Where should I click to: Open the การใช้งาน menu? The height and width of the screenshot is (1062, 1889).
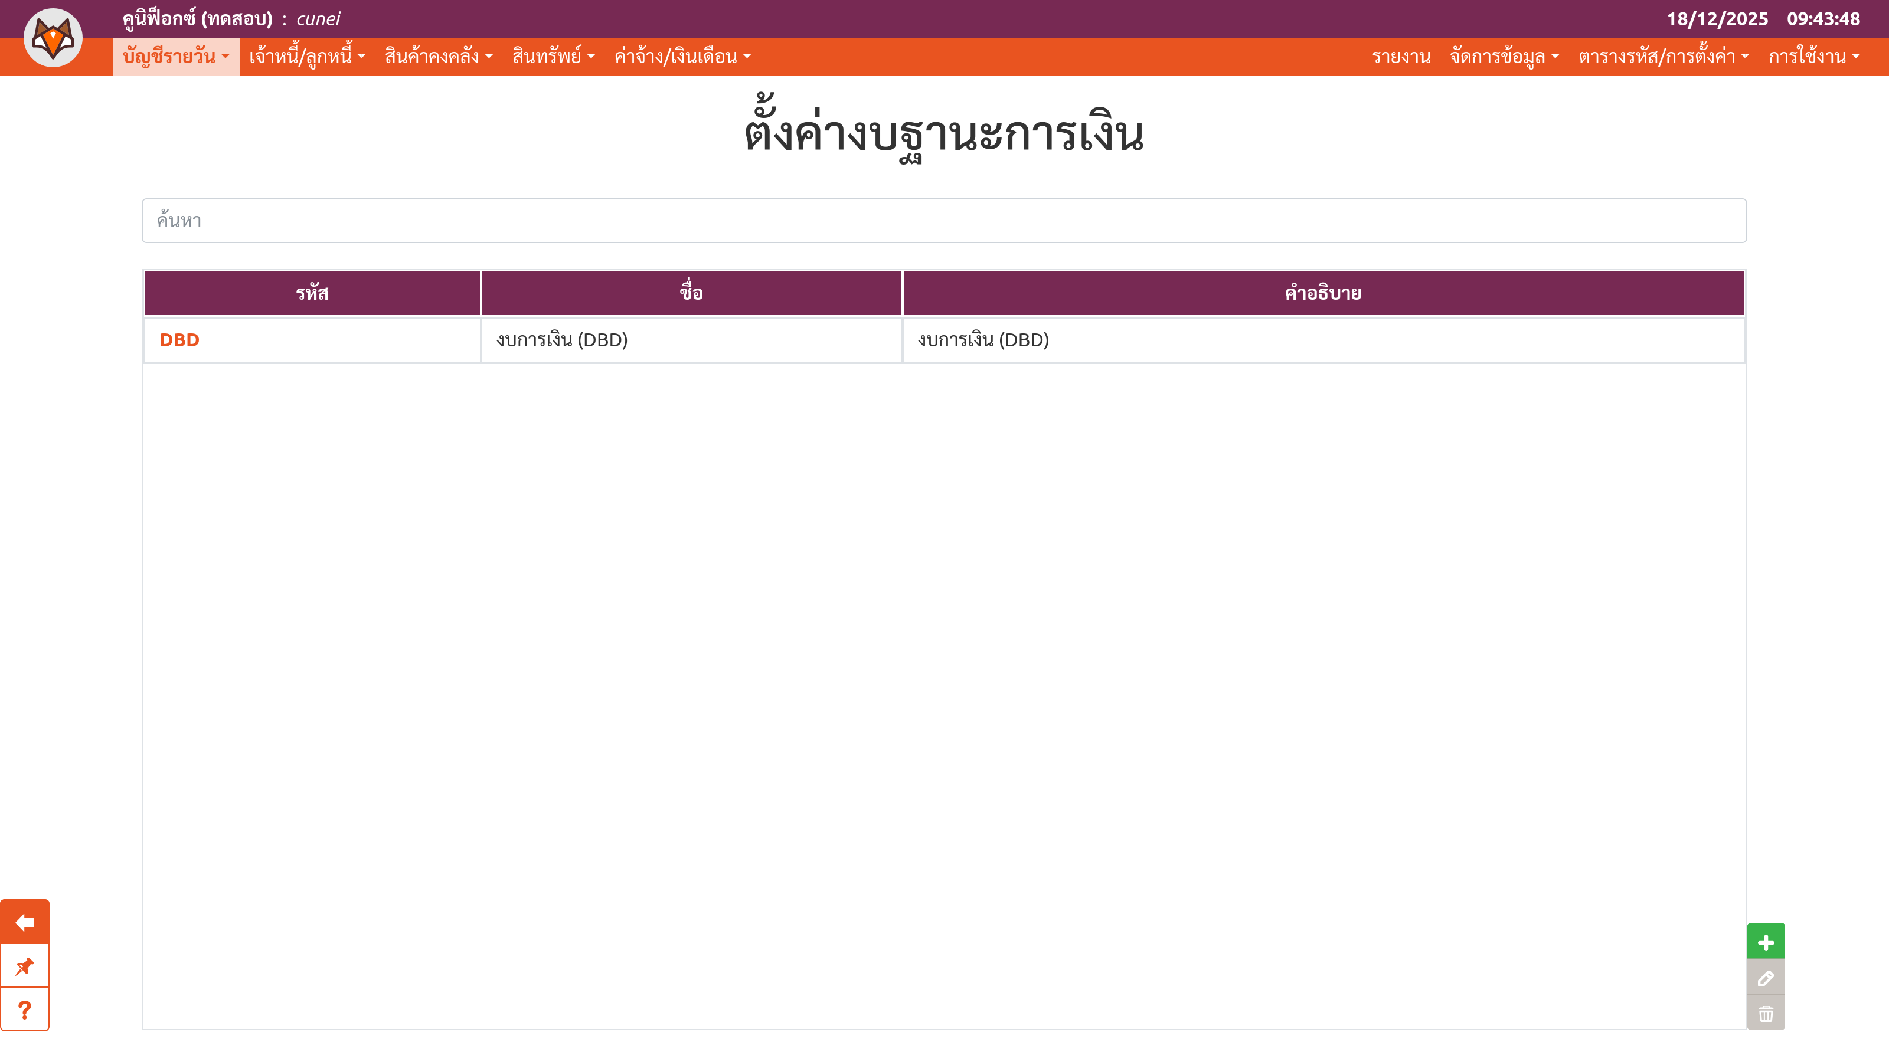(1813, 57)
